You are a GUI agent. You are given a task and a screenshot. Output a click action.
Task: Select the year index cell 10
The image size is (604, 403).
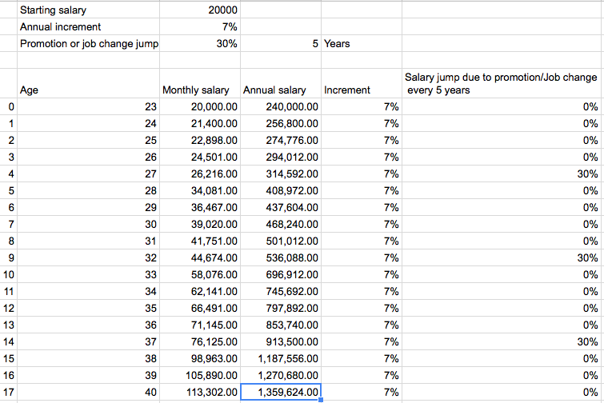tap(9, 274)
